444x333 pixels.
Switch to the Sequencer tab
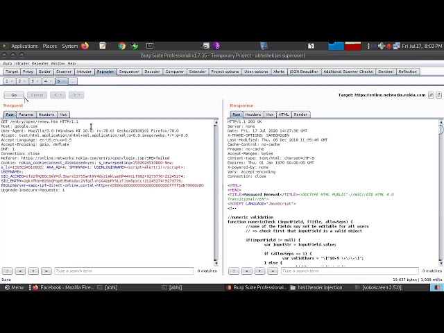[129, 71]
